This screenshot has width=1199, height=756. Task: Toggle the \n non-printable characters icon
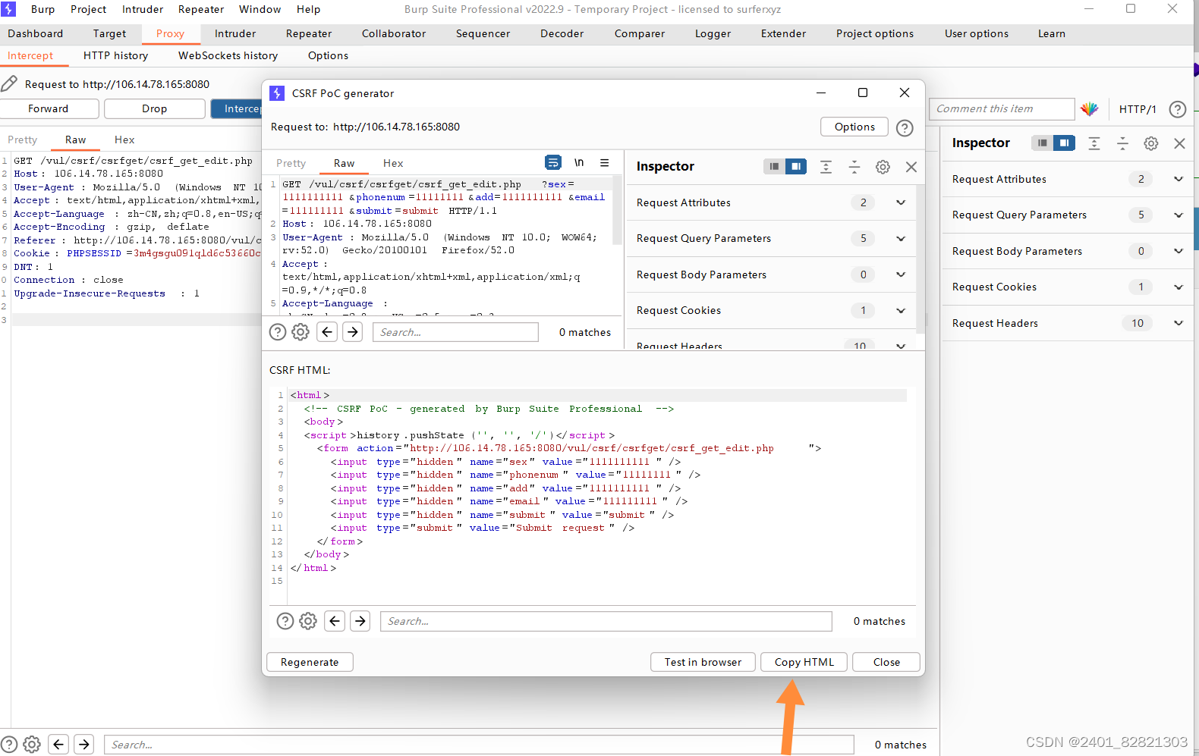tap(579, 162)
